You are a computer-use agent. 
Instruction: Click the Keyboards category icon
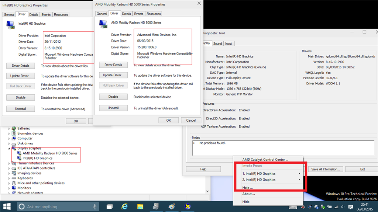[x=14, y=178]
